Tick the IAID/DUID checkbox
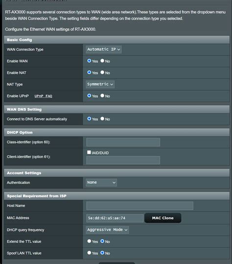This screenshot has width=232, height=264. click(x=89, y=152)
